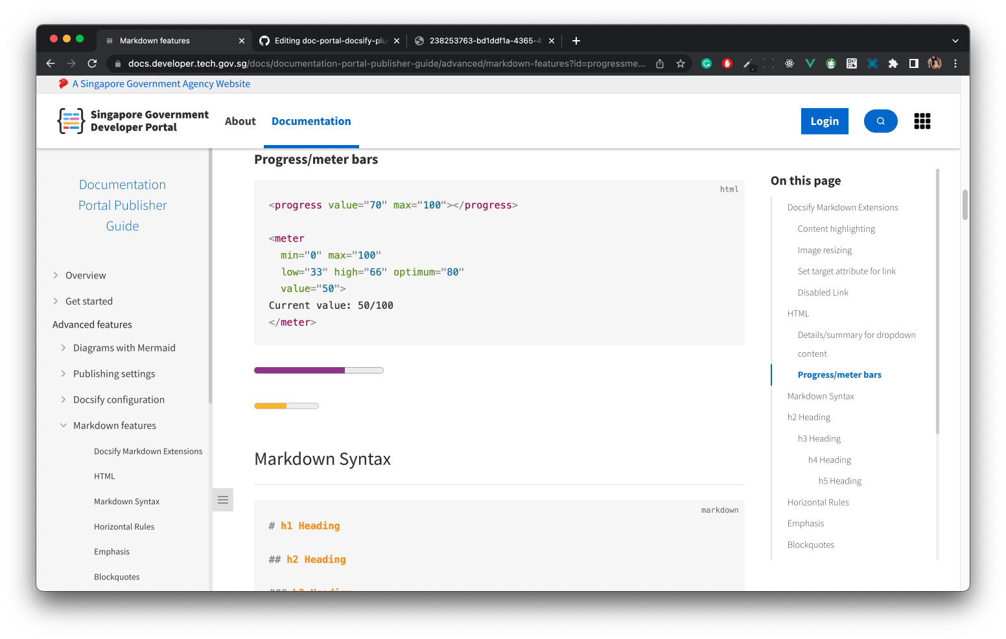Jump to Progress/meter bars in On this page
This screenshot has width=1006, height=639.
(839, 375)
